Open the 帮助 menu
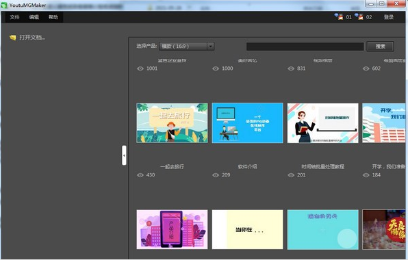This screenshot has height=260, width=408. 53,17
